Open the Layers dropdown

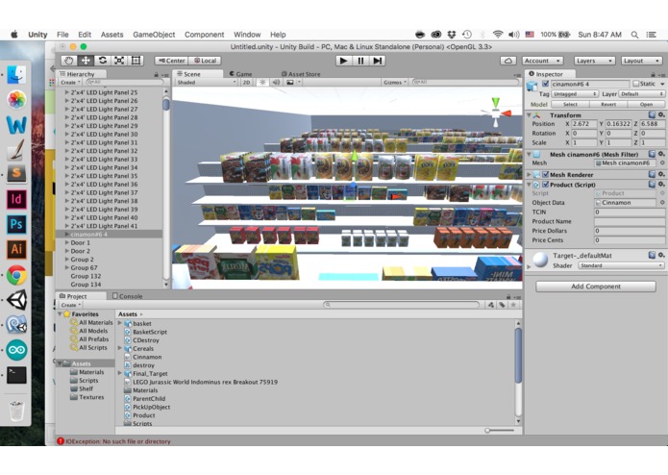click(594, 61)
